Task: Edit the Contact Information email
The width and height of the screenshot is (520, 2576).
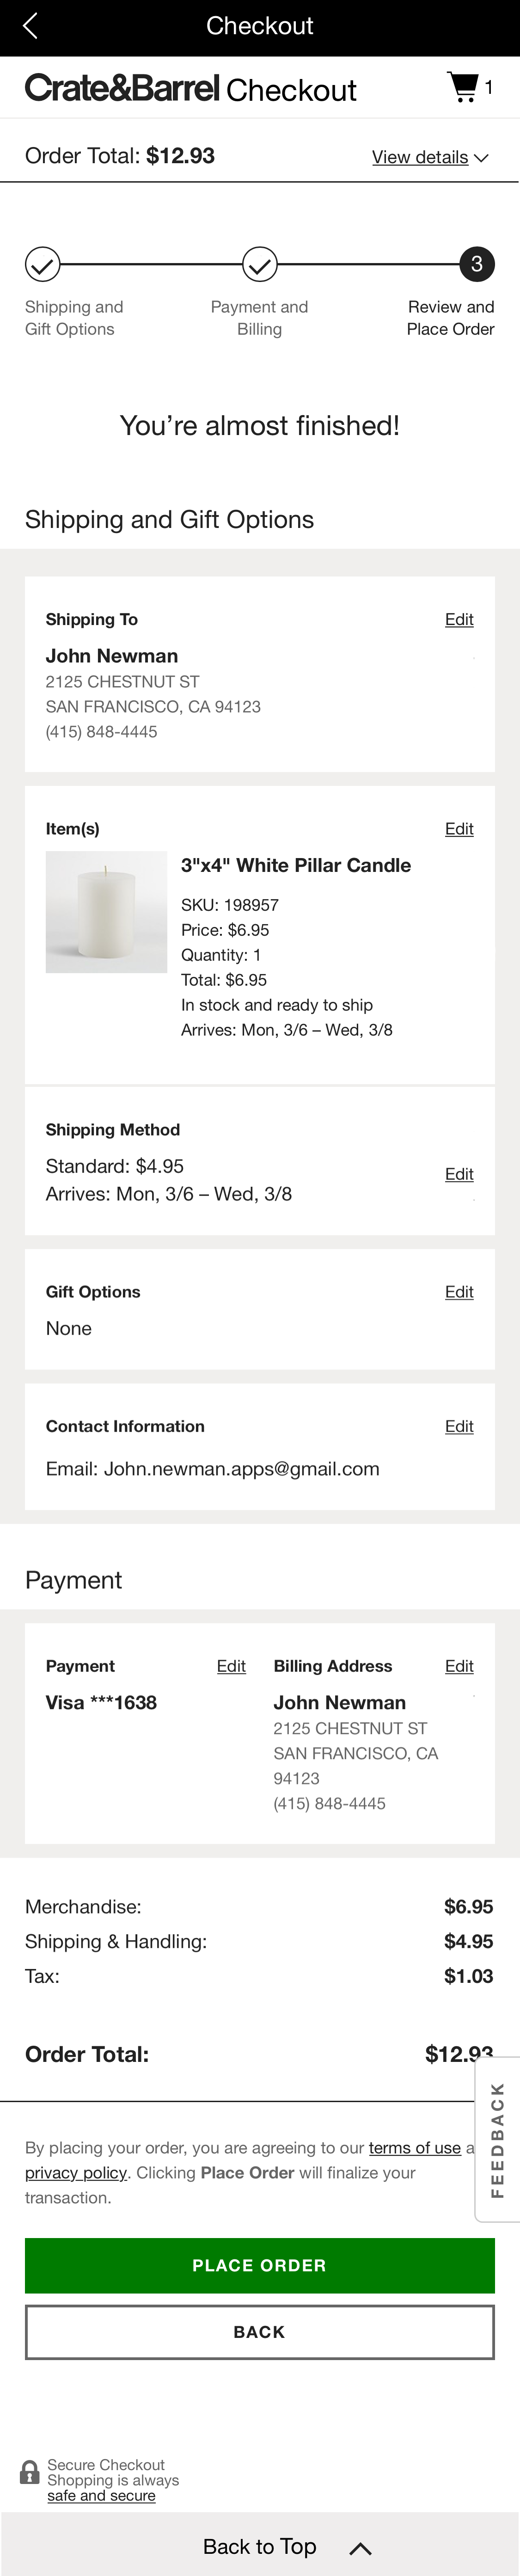Action: [459, 1427]
